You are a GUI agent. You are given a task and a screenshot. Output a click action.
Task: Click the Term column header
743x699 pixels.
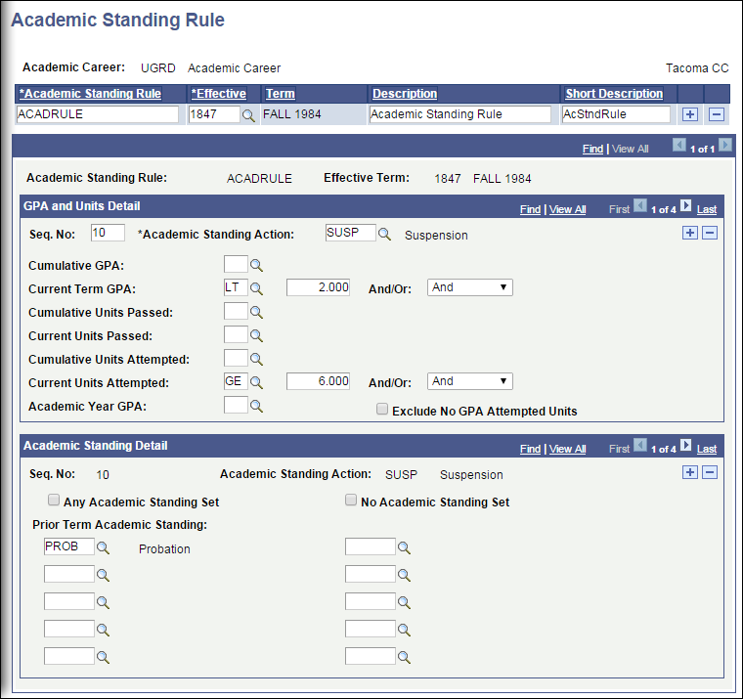[280, 93]
